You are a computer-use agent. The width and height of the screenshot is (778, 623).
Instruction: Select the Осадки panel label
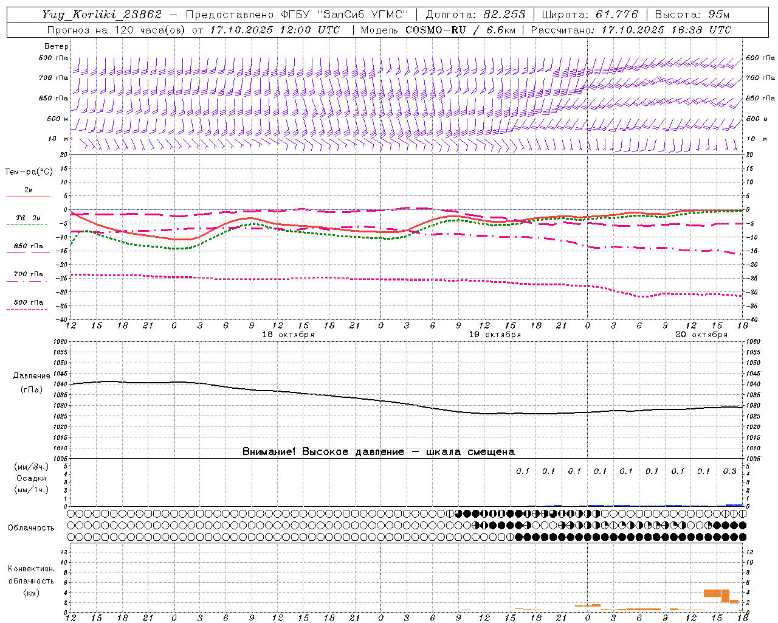(31, 478)
